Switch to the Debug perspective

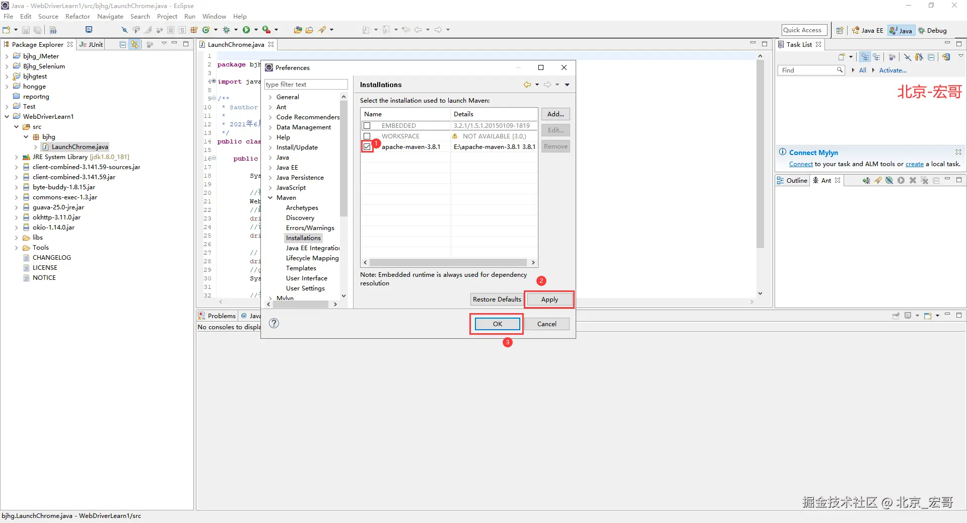[932, 30]
